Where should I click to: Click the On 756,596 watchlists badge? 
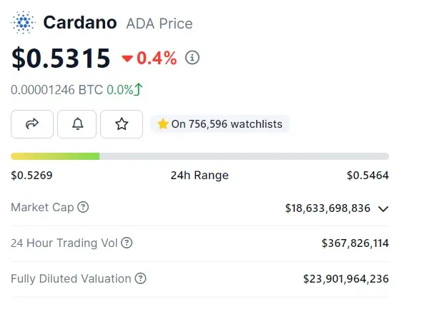pos(220,124)
